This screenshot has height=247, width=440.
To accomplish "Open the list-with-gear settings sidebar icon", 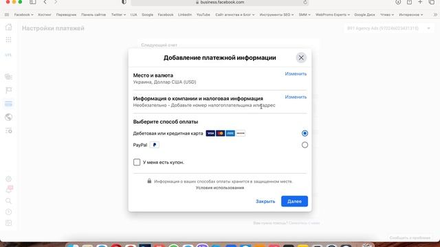I will point(9,131).
